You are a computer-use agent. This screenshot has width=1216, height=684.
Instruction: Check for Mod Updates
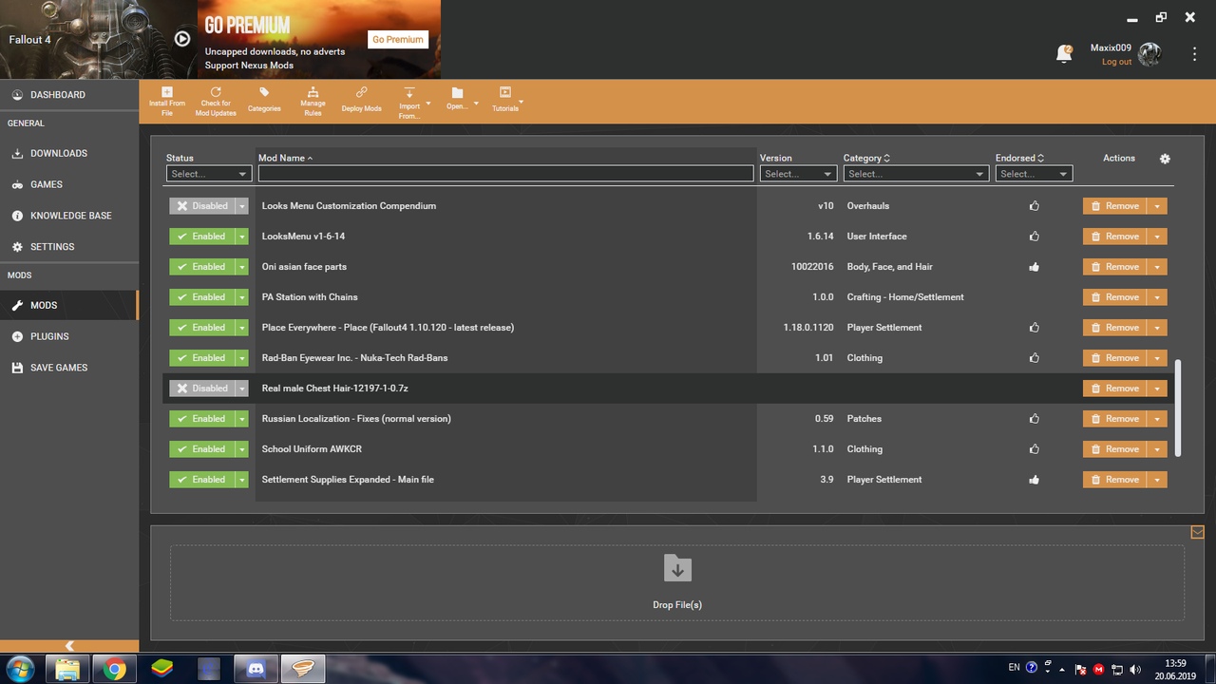(216, 93)
